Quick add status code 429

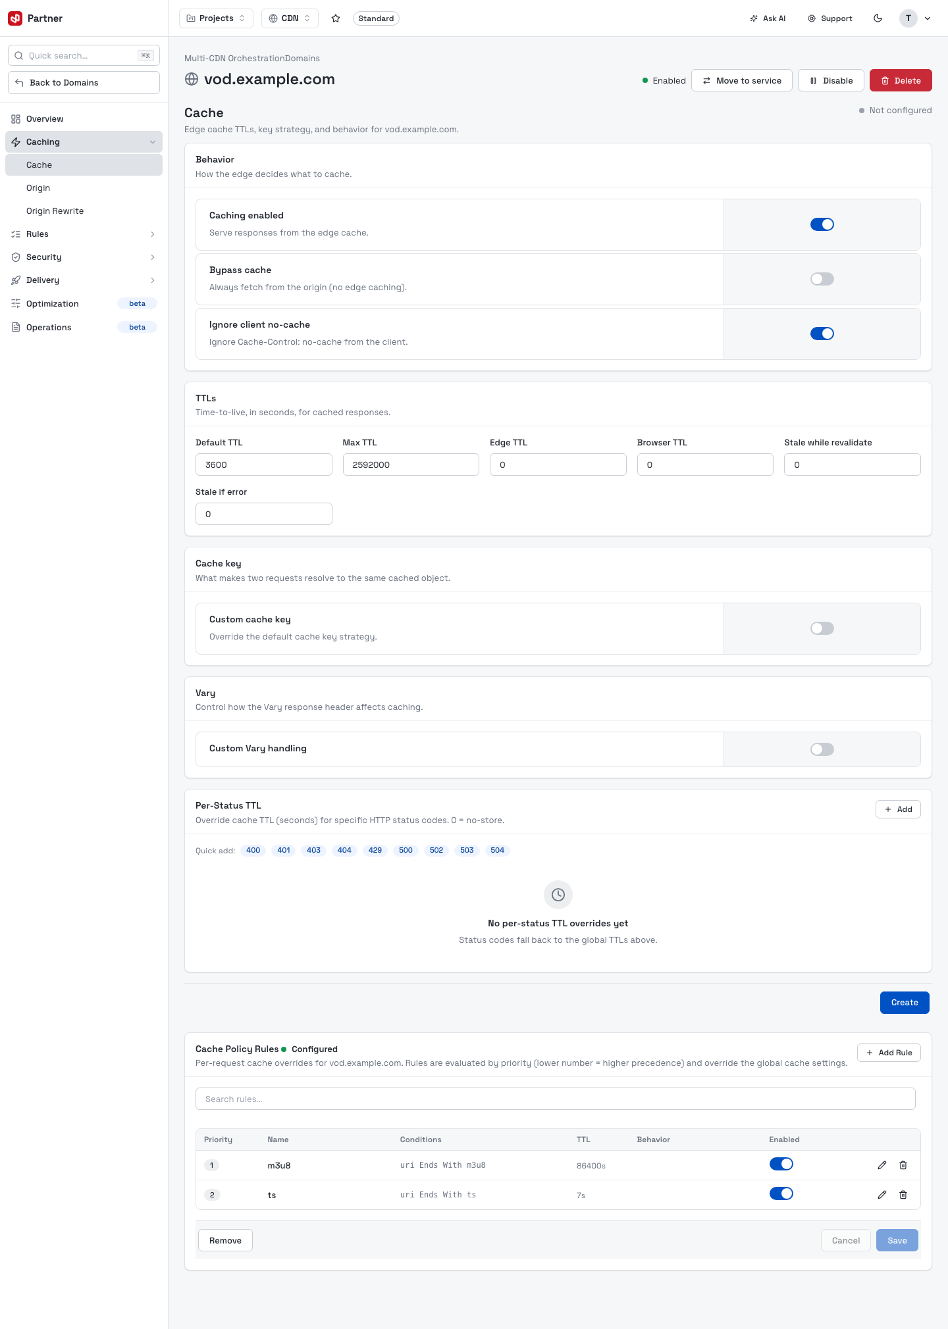pyautogui.click(x=375, y=850)
